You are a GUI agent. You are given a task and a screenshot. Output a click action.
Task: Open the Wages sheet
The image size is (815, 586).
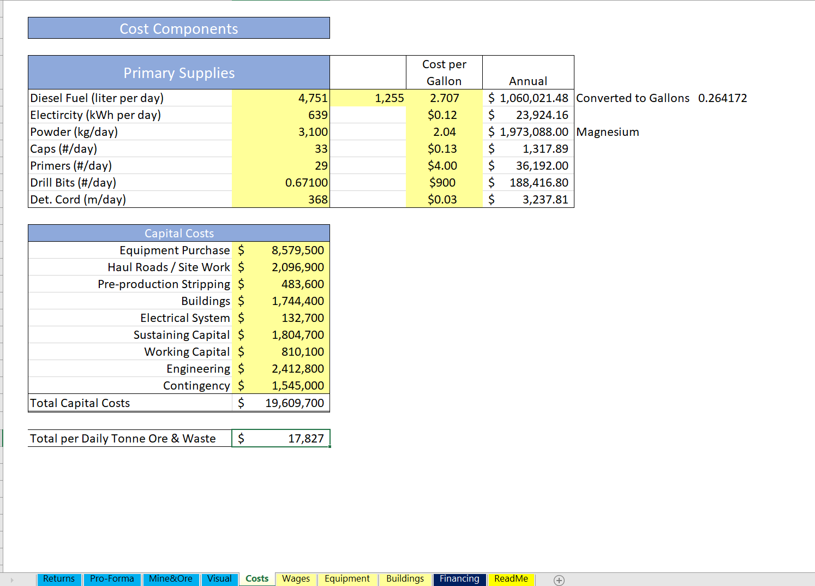[x=296, y=579]
